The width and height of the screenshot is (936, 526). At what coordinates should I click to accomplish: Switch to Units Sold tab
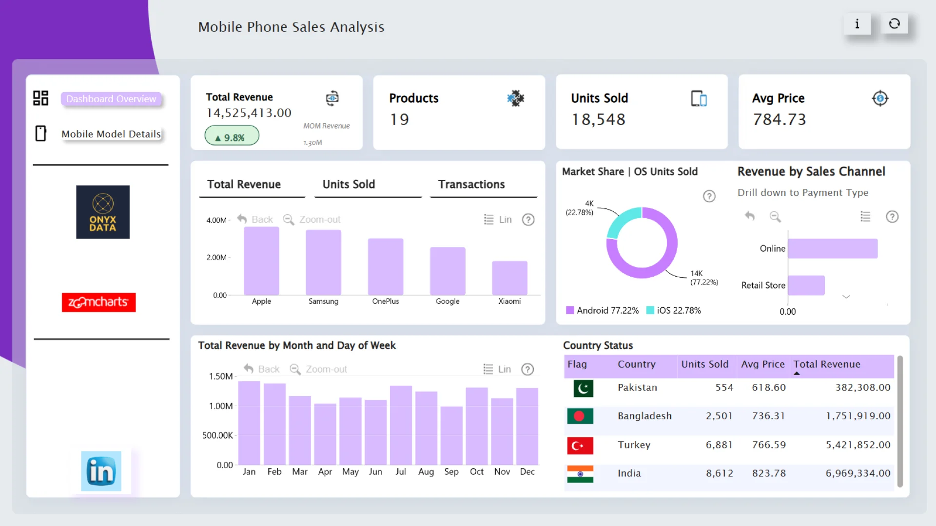(349, 185)
